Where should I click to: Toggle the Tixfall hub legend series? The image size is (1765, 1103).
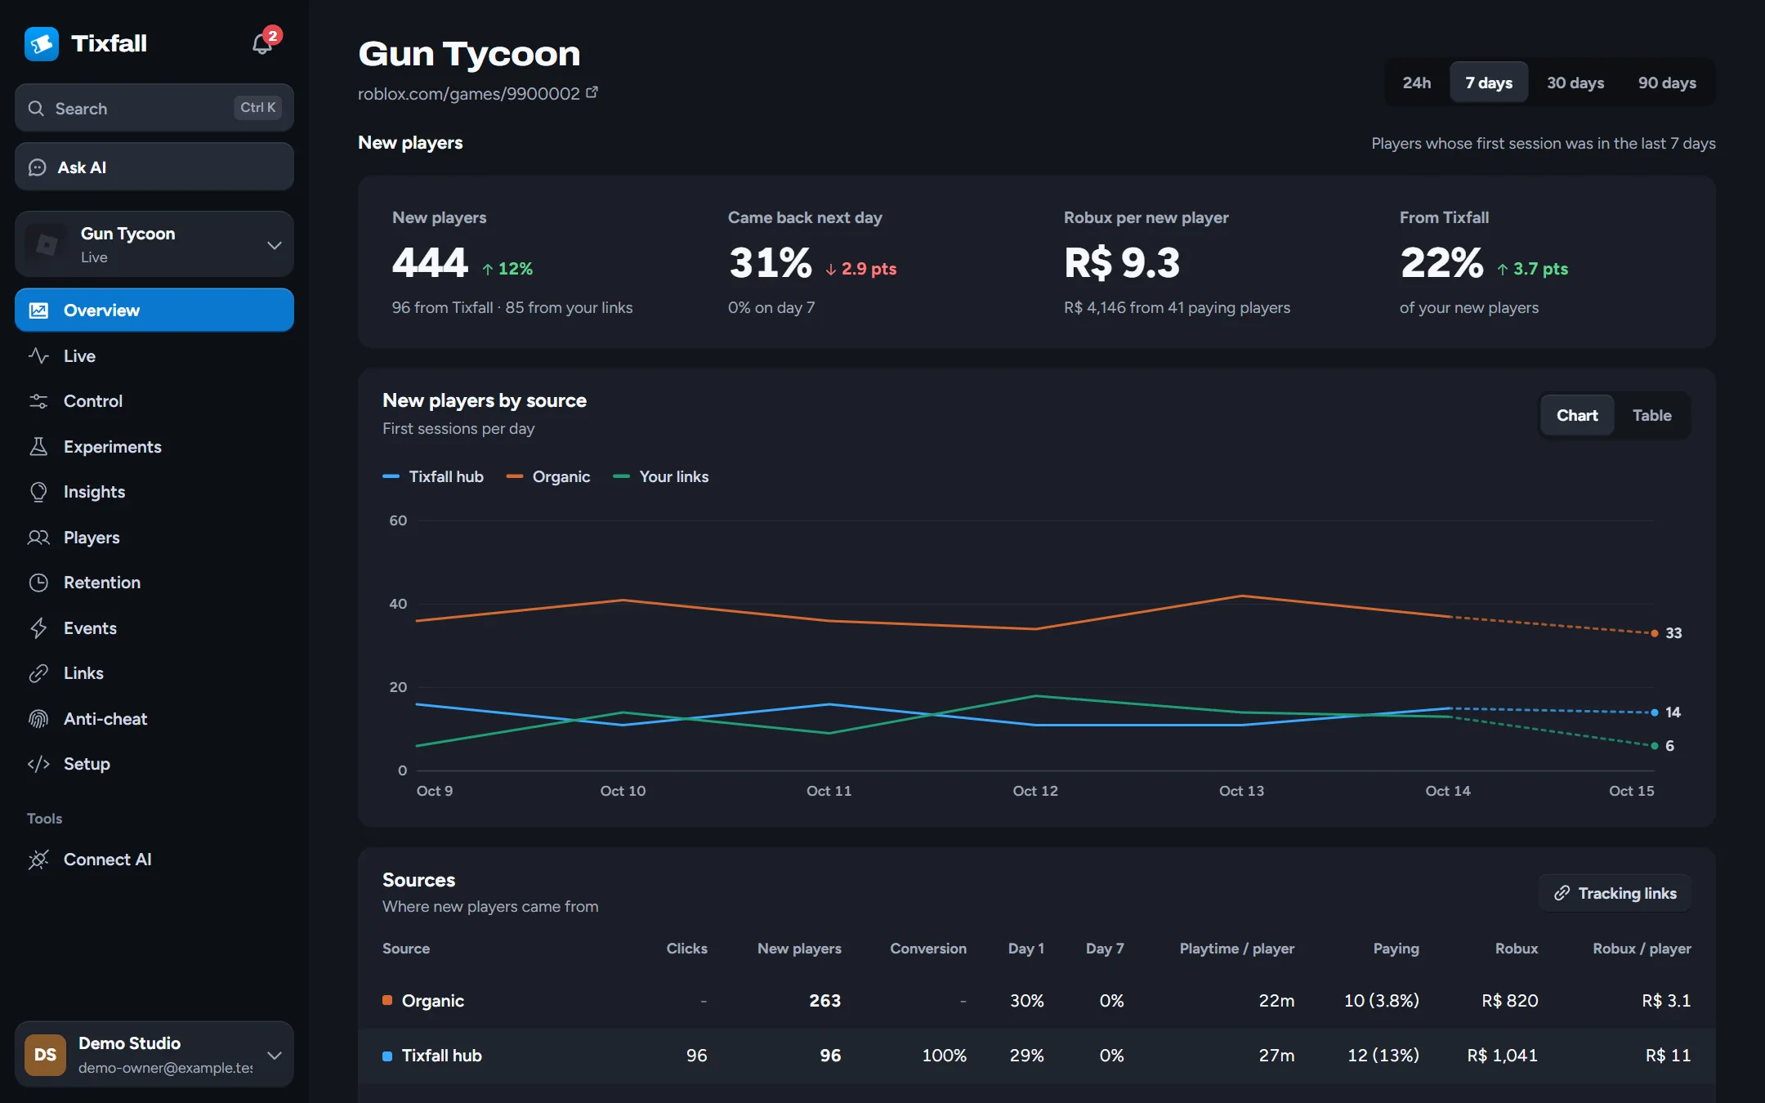(433, 476)
